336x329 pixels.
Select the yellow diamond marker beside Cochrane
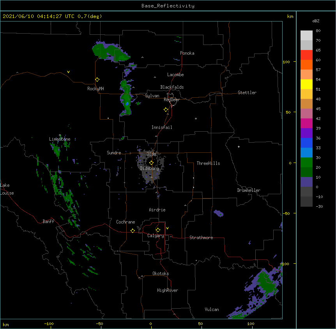(133, 231)
